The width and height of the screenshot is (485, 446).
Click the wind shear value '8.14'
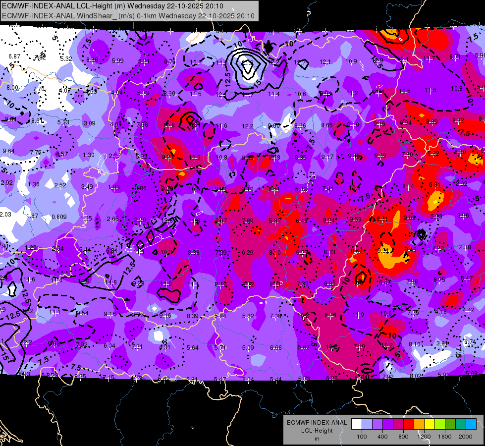pyautogui.click(x=408, y=186)
